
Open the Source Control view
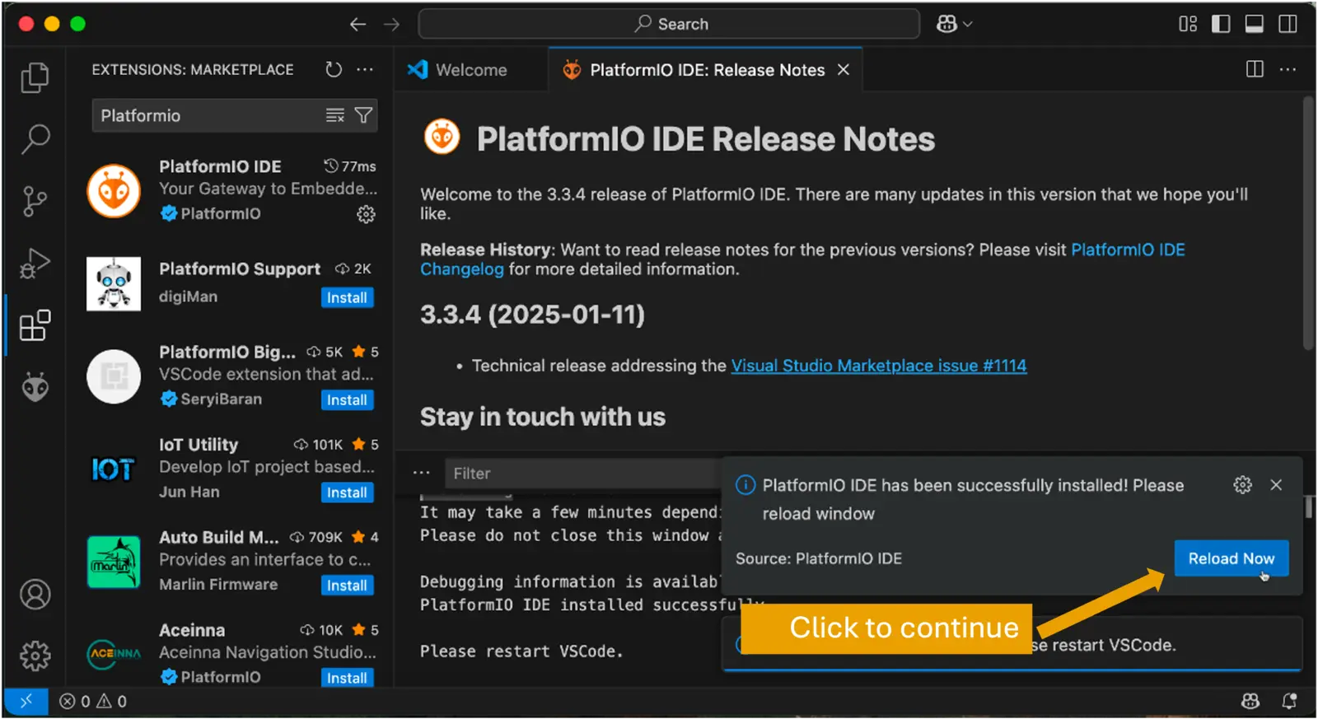coord(35,201)
